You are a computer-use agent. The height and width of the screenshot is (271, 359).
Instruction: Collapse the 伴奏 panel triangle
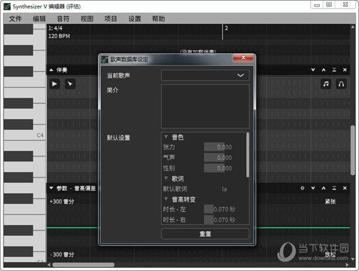(52, 70)
